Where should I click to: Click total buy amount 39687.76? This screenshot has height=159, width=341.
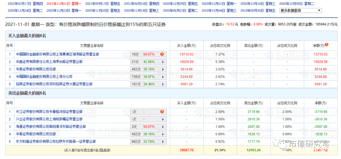tap(187, 150)
